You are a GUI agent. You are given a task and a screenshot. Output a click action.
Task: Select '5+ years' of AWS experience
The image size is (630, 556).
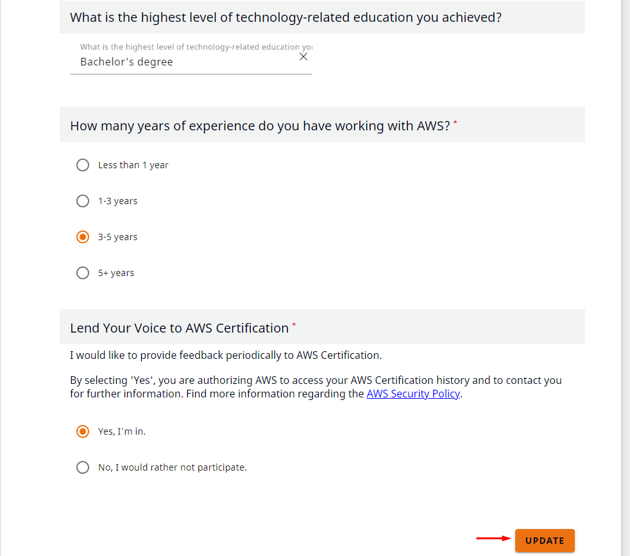(83, 273)
